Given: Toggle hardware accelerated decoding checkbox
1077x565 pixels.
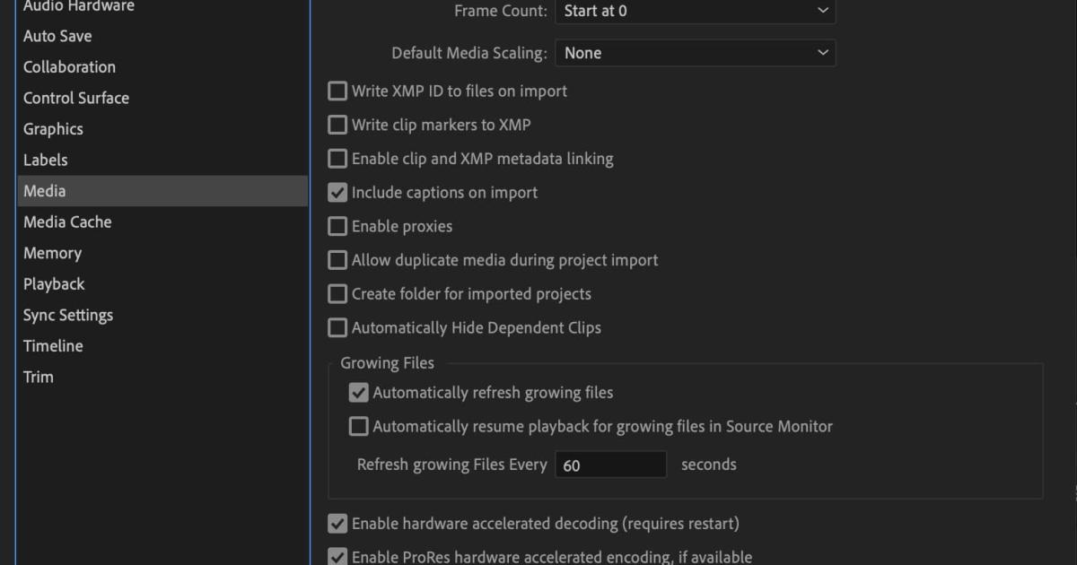Looking at the screenshot, I should click(337, 524).
